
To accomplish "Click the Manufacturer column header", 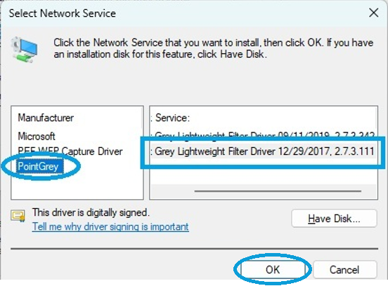I will tap(46, 118).
